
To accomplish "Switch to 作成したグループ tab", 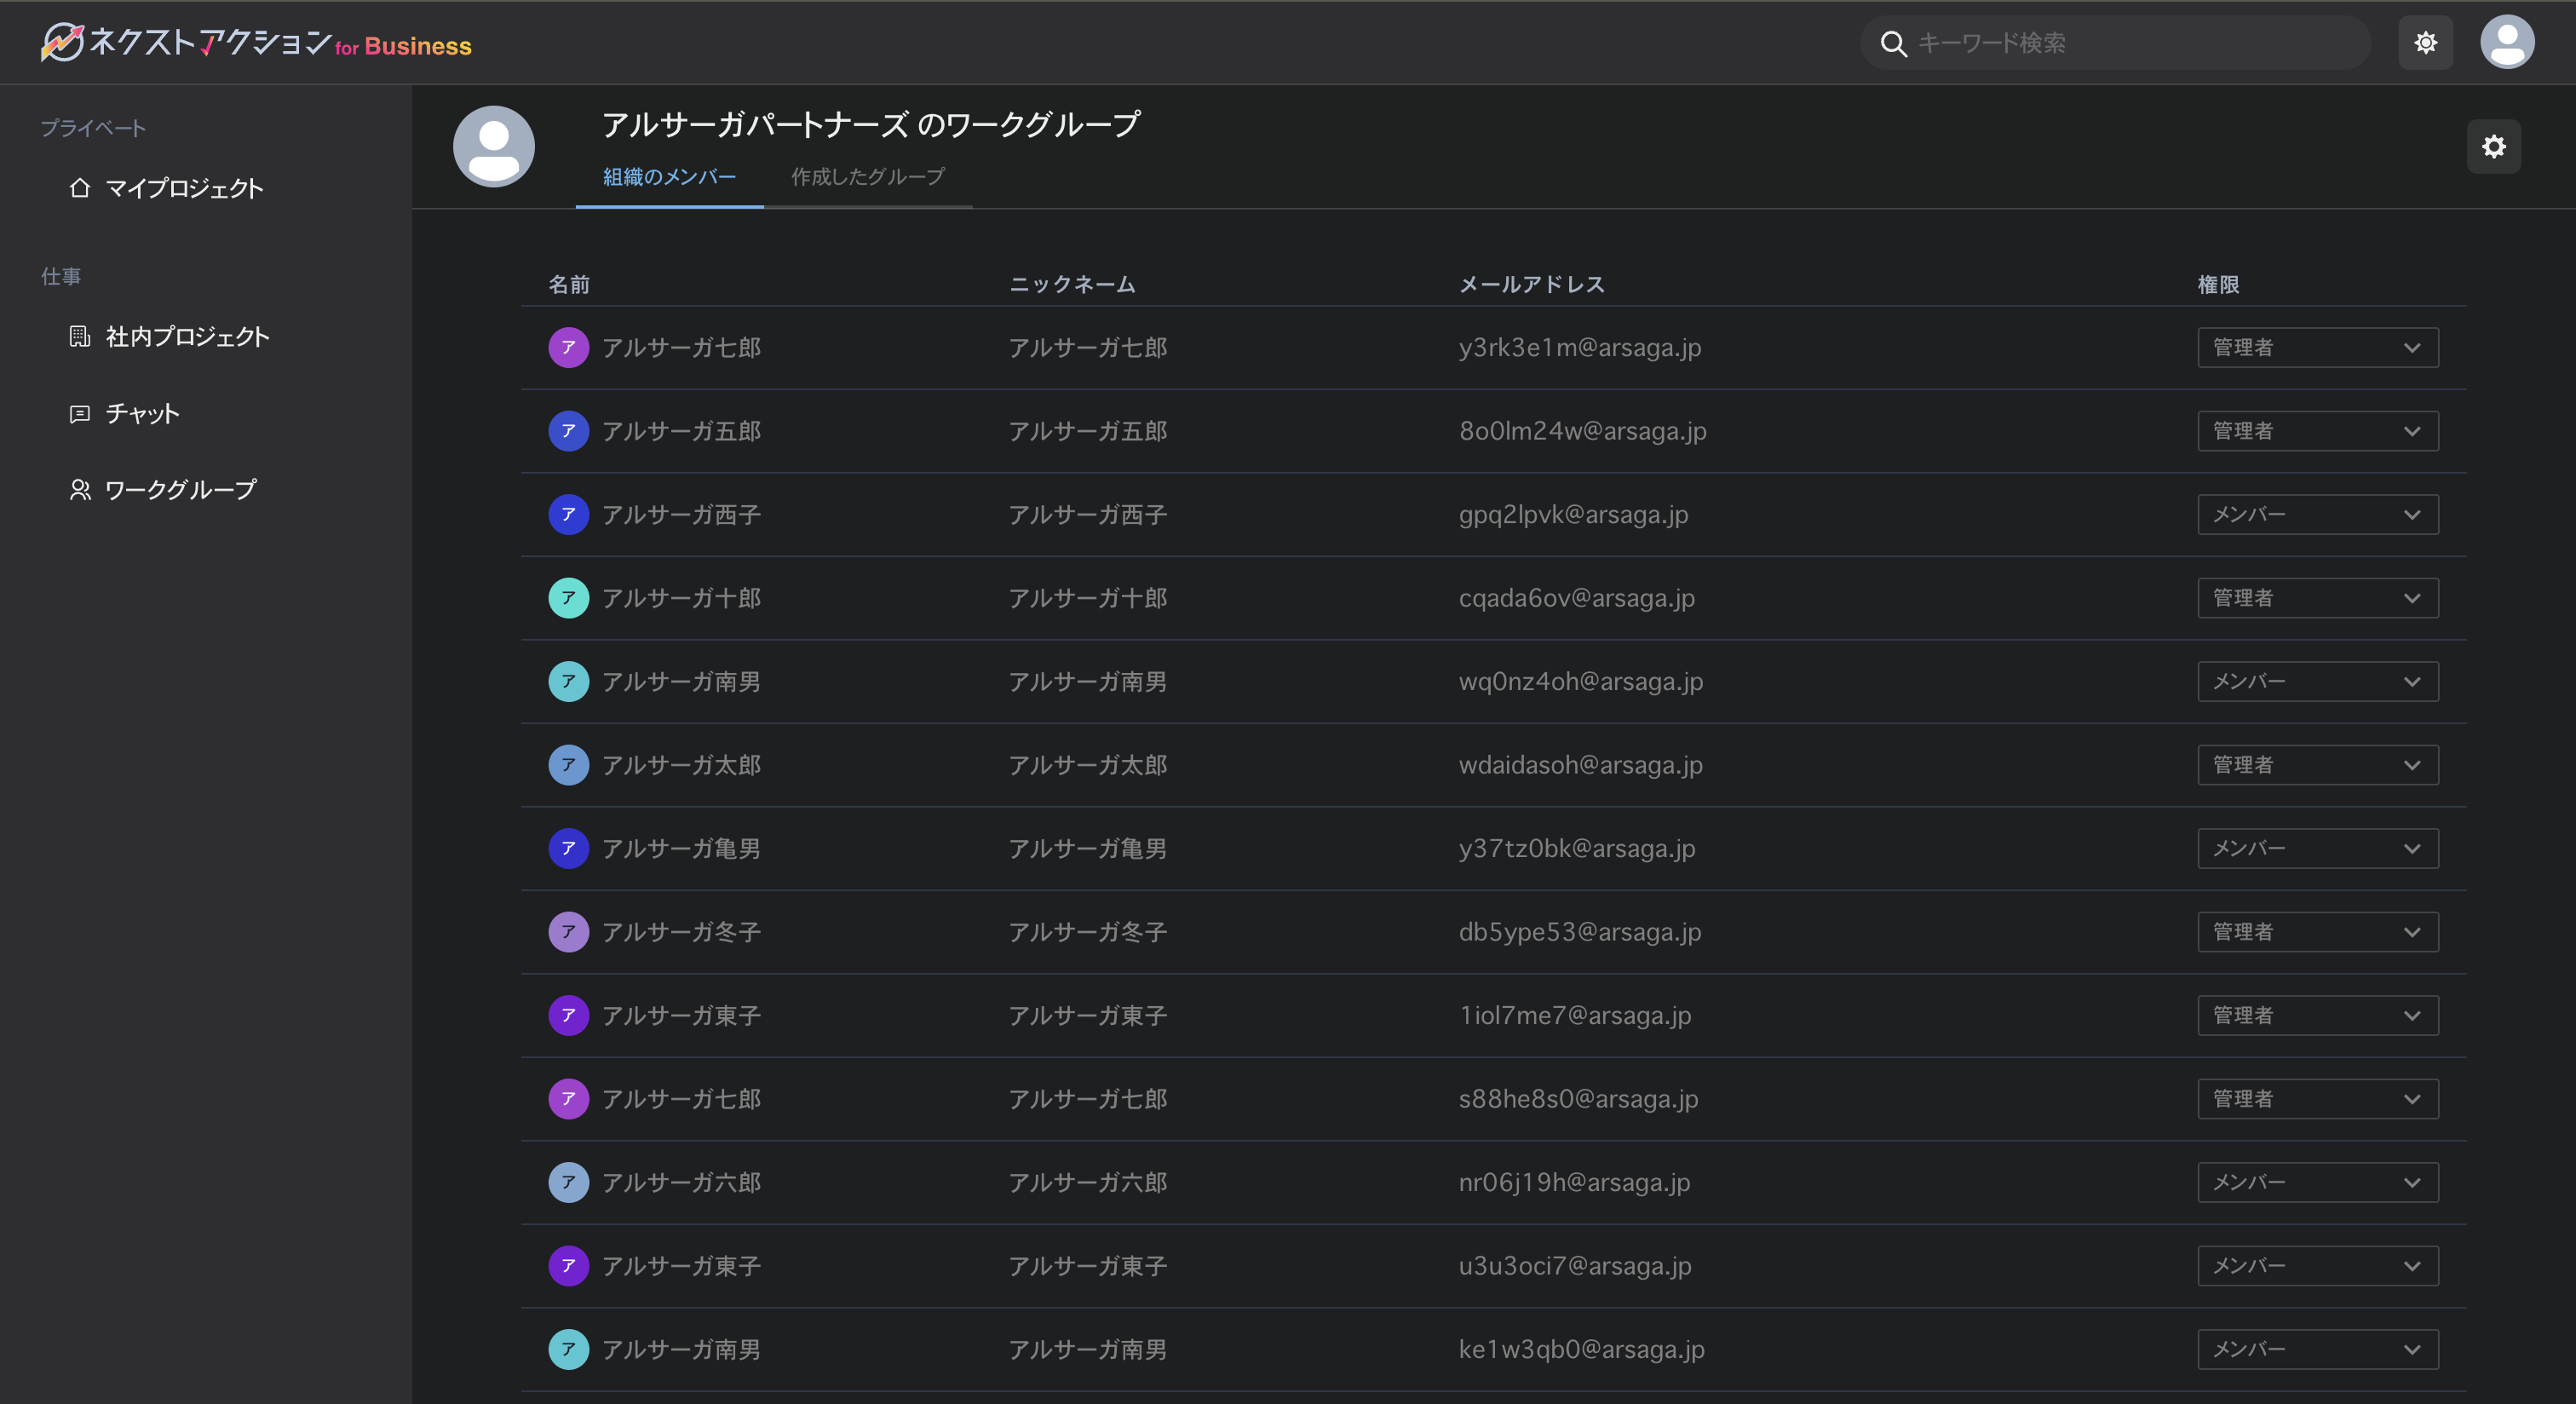I will pyautogui.click(x=868, y=177).
